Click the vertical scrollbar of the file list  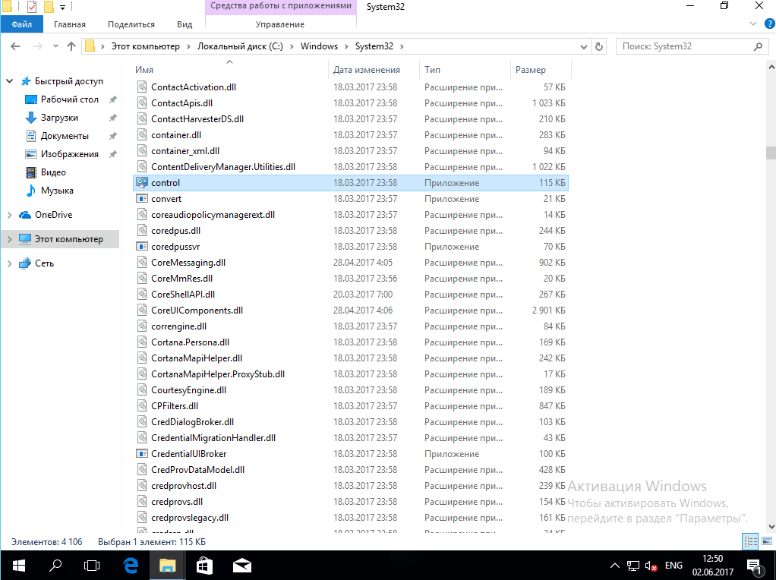pyautogui.click(x=770, y=304)
